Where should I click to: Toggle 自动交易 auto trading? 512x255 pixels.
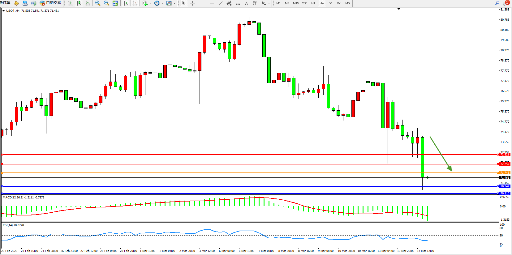coord(50,3)
